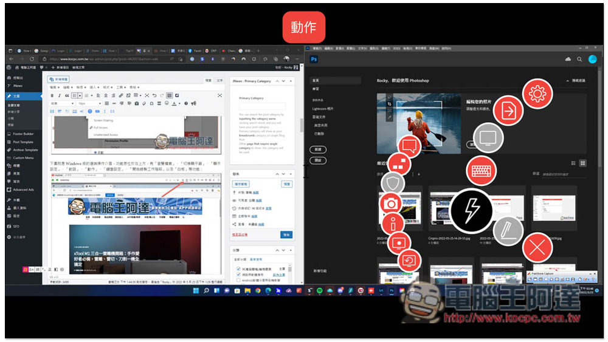Open text color dropdown arrow beside A
The height and width of the screenshot is (342, 608).
point(179,103)
